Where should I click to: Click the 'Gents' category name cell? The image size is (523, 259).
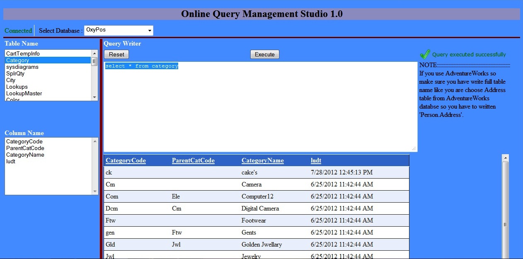click(274, 232)
